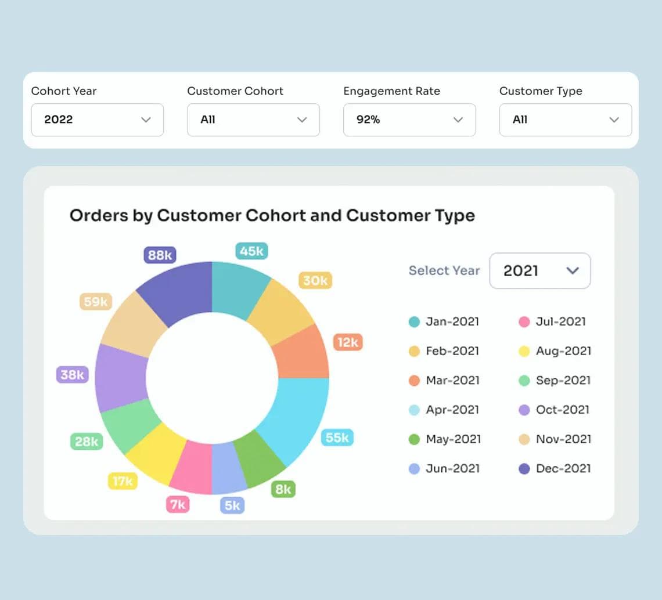The image size is (662, 600).
Task: Click the Jan-2021 teal legend dot
Action: pos(414,322)
